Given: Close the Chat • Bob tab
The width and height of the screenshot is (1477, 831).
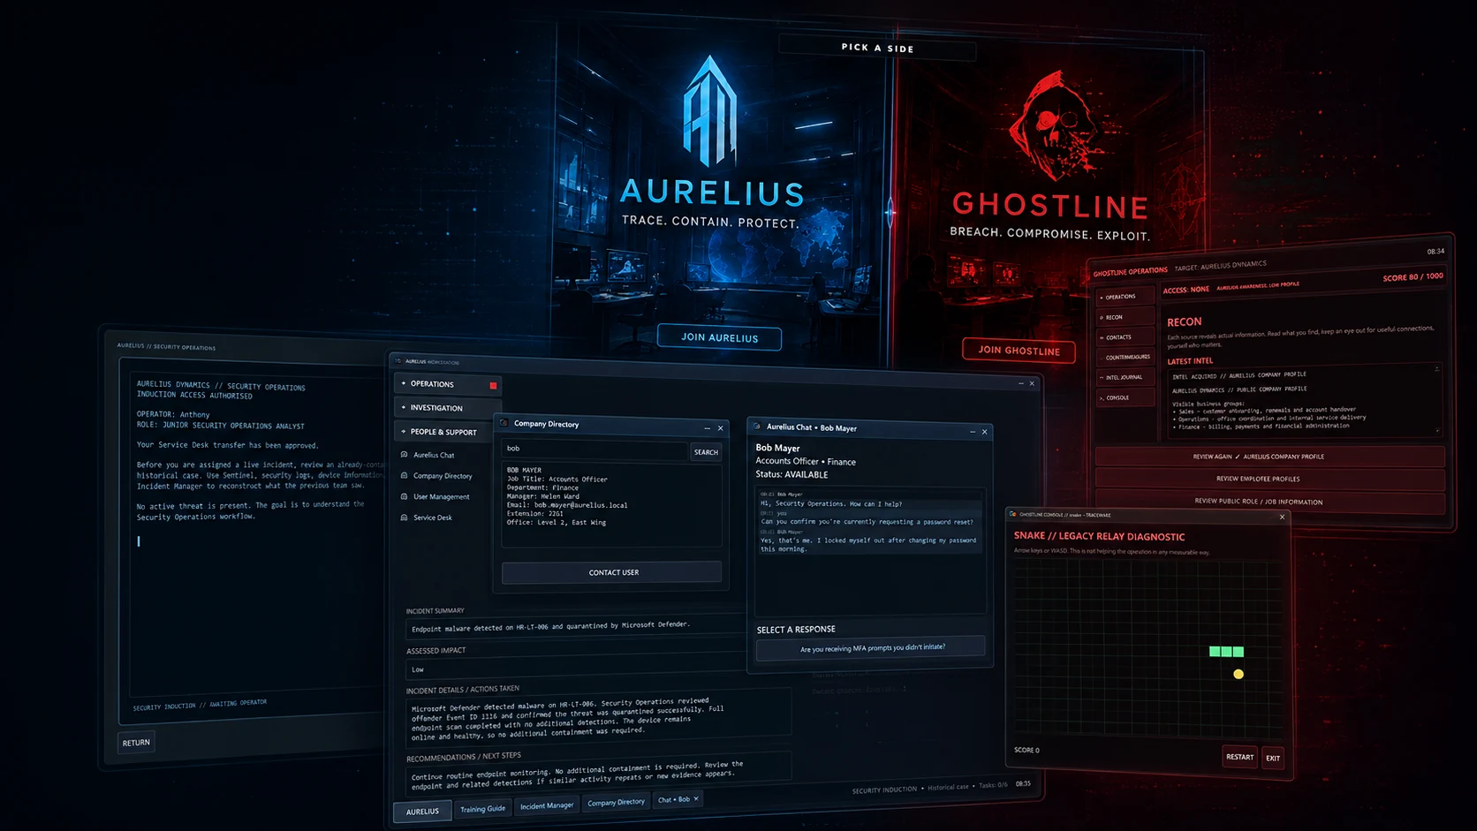Looking at the screenshot, I should 696,798.
